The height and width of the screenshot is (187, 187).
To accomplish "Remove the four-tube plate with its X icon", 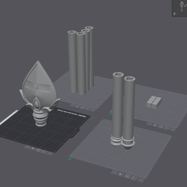I will (93, 110).
